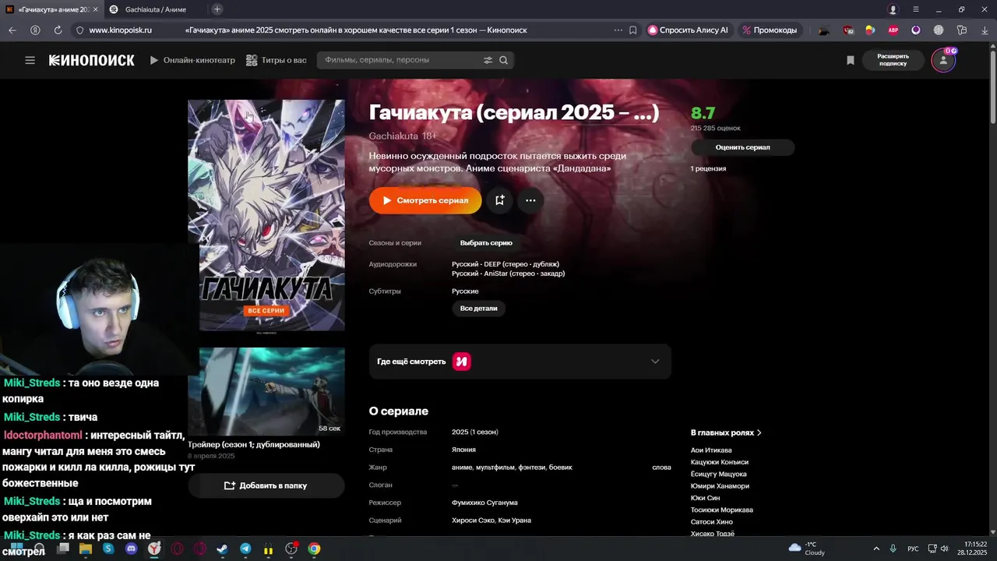This screenshot has height=561, width=997.
Task: Click the Все детали button
Action: pos(478,309)
